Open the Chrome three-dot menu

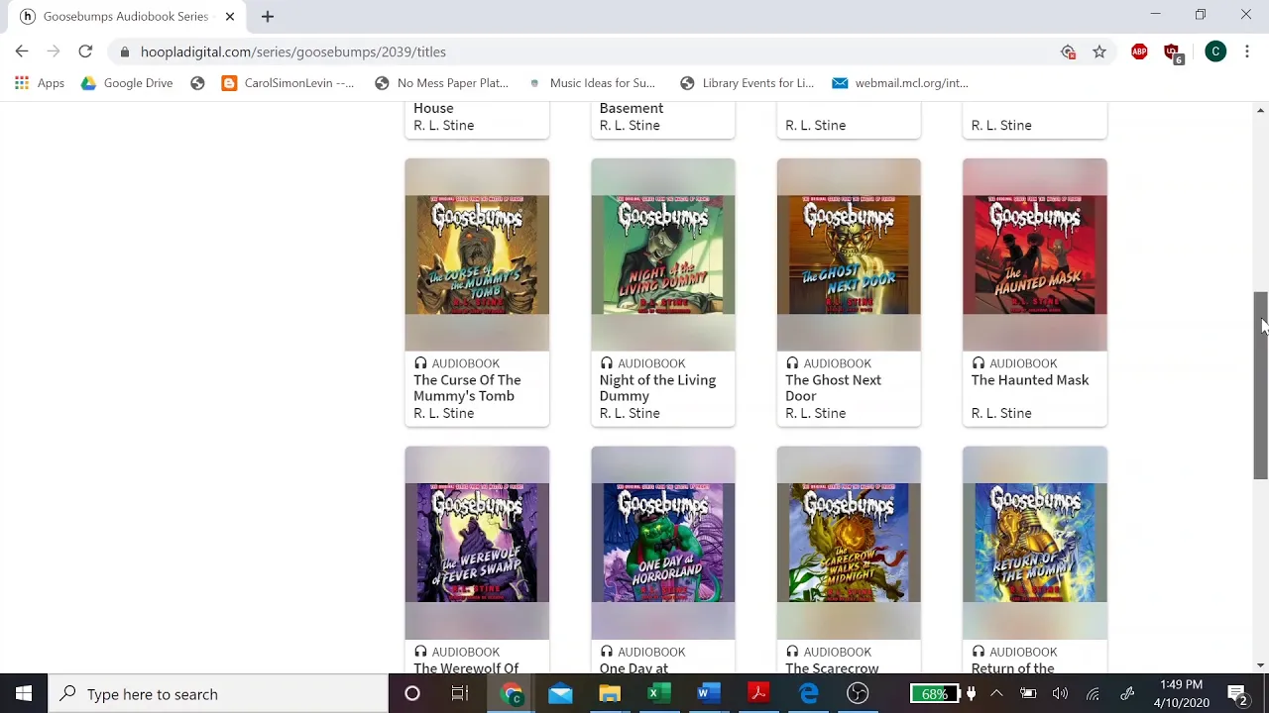(x=1247, y=51)
